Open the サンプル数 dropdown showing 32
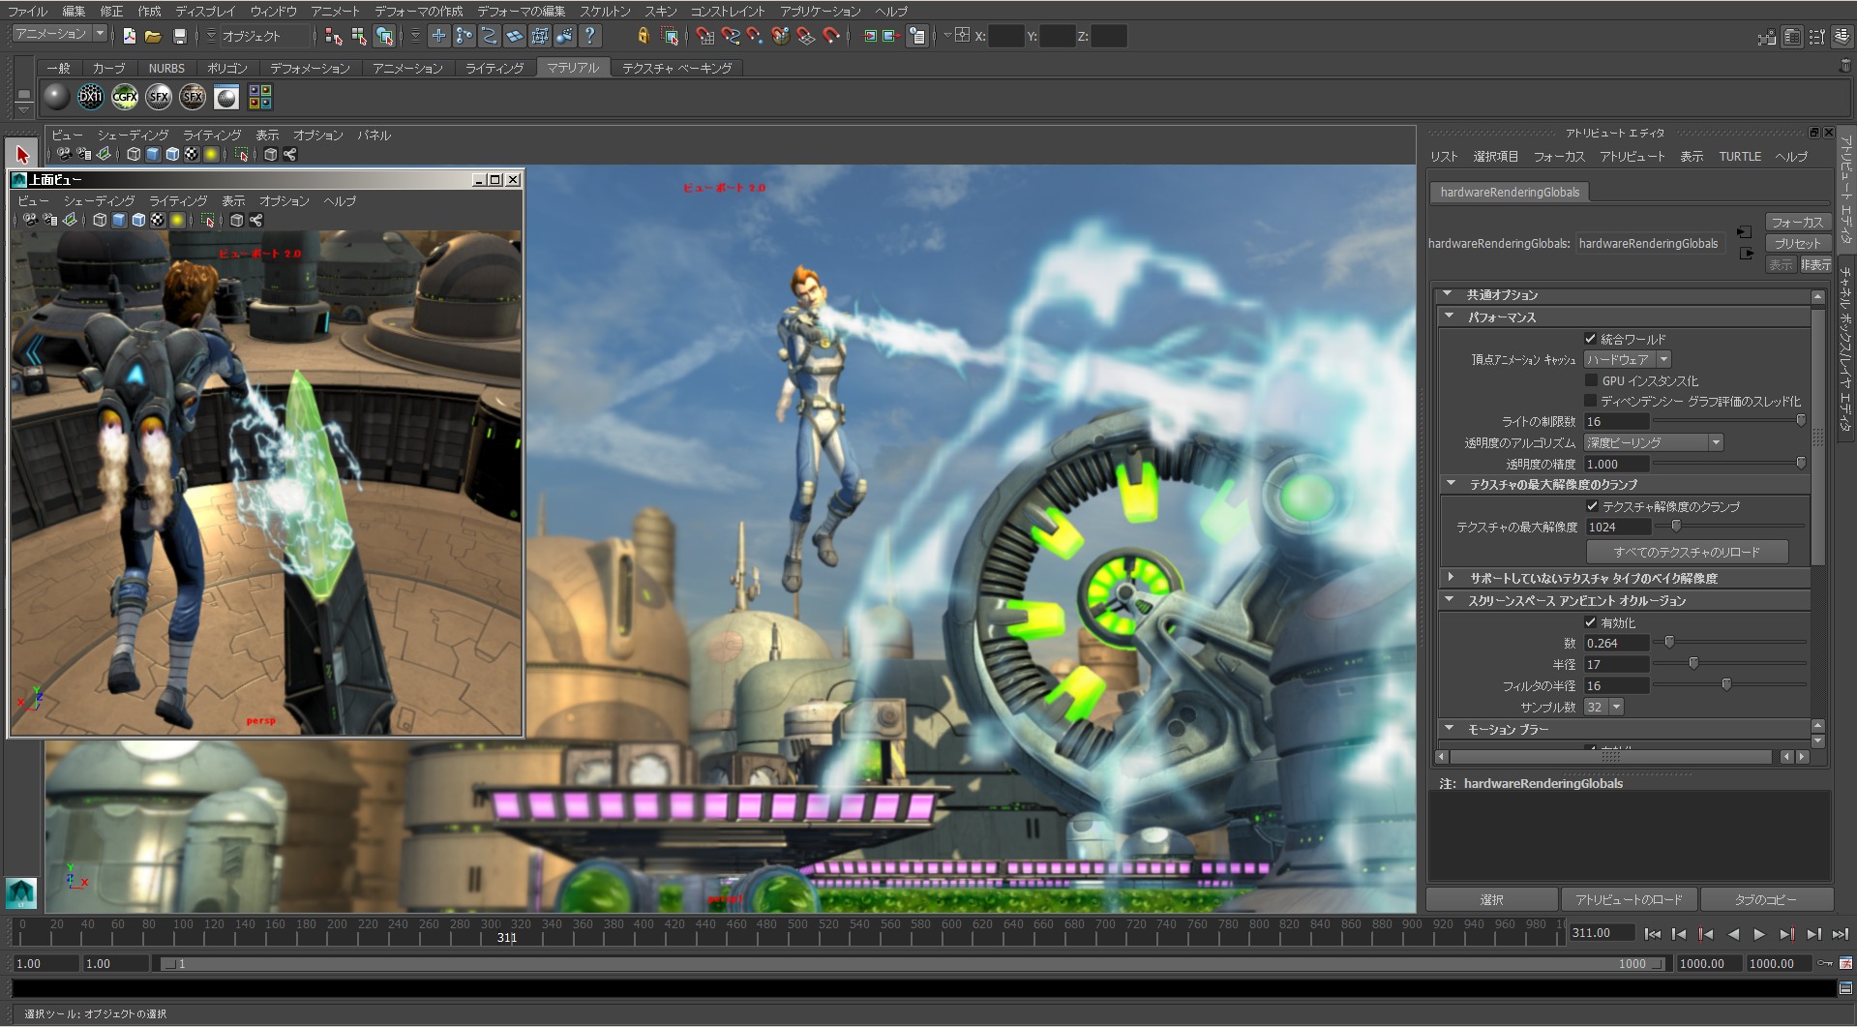Viewport: 1857px width, 1027px height. tap(1603, 707)
